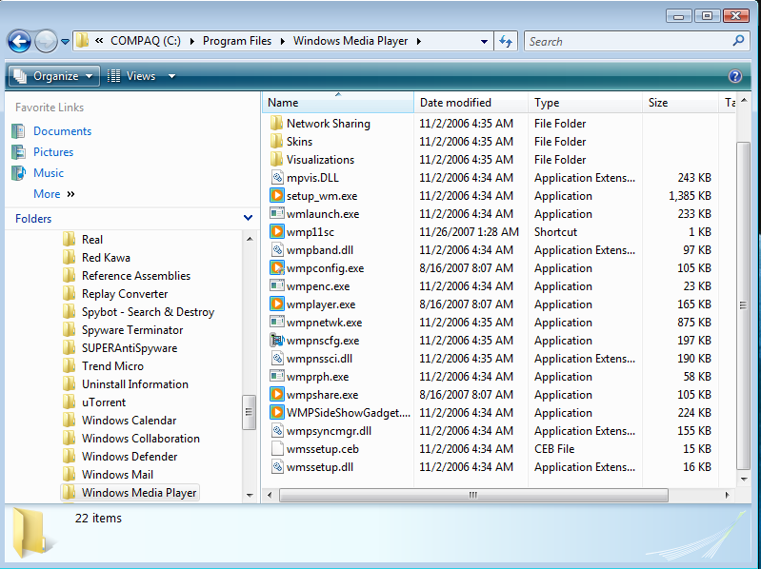Select the wmpnscfg.exe icon

tap(276, 341)
